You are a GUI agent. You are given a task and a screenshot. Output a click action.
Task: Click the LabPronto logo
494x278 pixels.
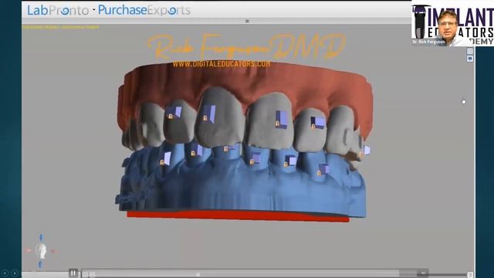point(58,10)
